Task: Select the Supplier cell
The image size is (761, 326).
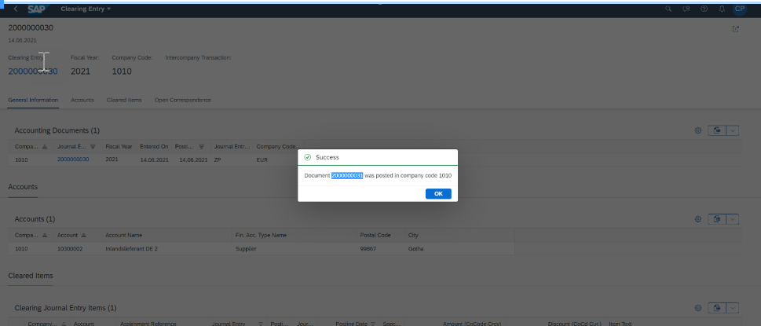Action: point(246,248)
